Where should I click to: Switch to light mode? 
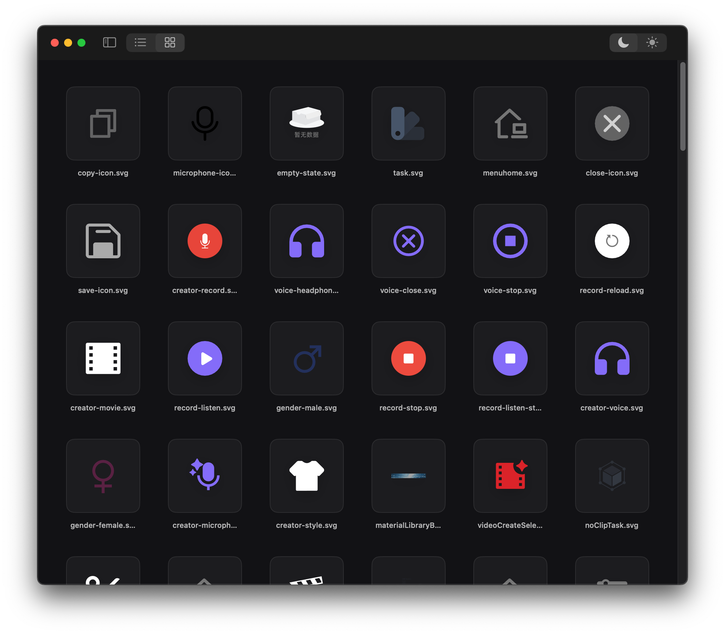point(652,42)
